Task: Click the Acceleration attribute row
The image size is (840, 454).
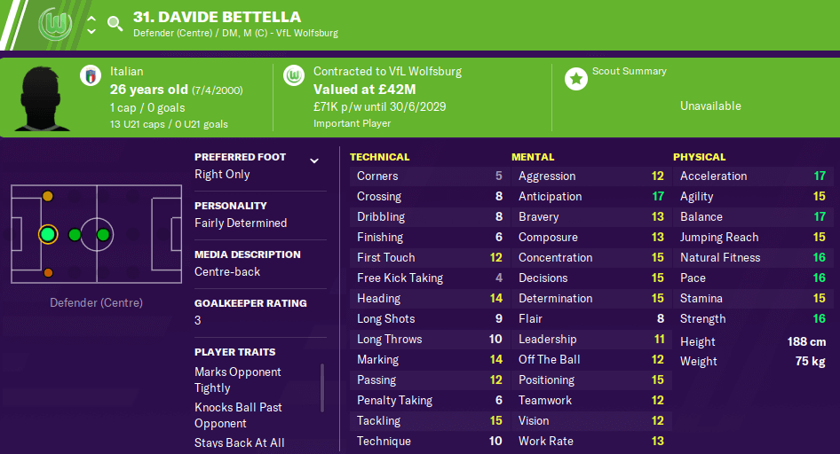Action: (753, 176)
